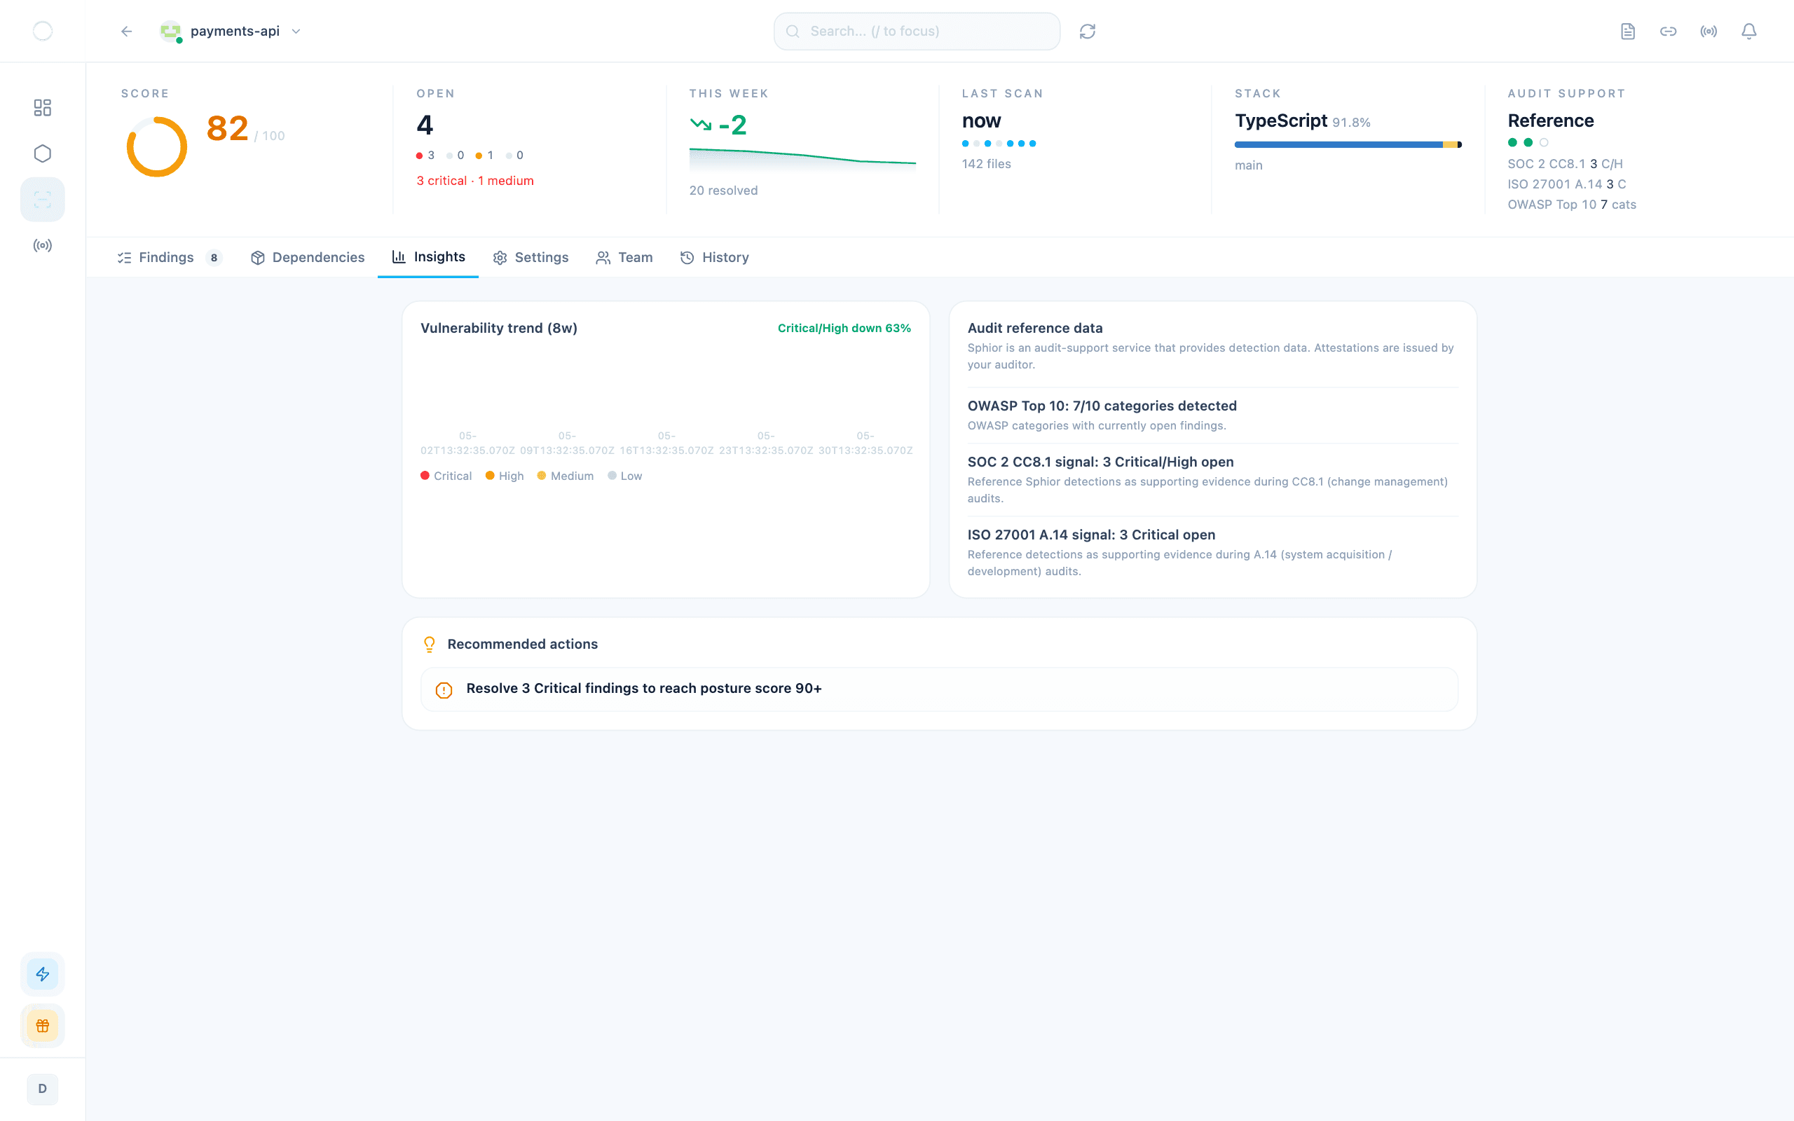The height and width of the screenshot is (1121, 1794).
Task: Click 'Audit reference data' heading
Action: [x=1035, y=329]
